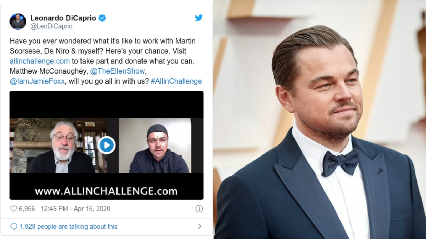The width and height of the screenshot is (426, 239).
Task: Click the Leonardo DiCaprio display name
Action: pos(63,18)
